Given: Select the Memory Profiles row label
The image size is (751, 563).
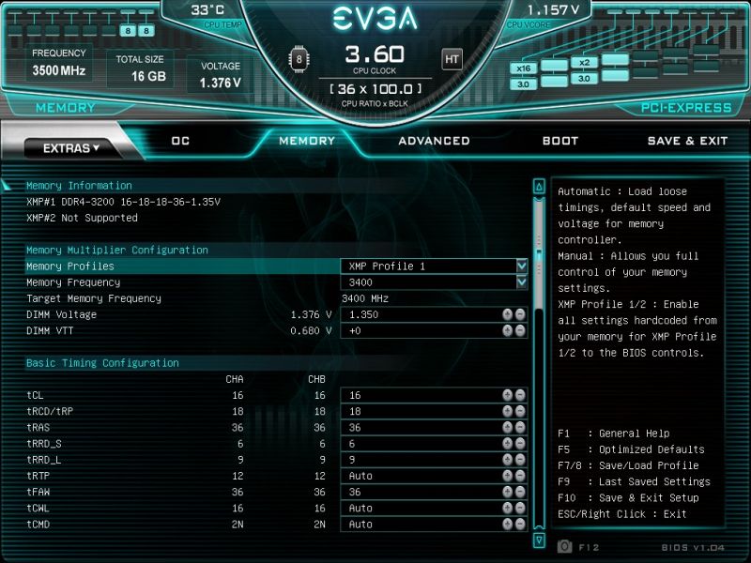Looking at the screenshot, I should click(x=70, y=266).
